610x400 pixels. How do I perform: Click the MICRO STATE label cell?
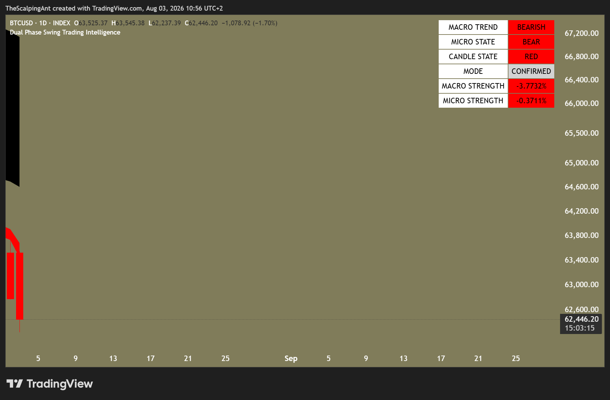coord(473,42)
